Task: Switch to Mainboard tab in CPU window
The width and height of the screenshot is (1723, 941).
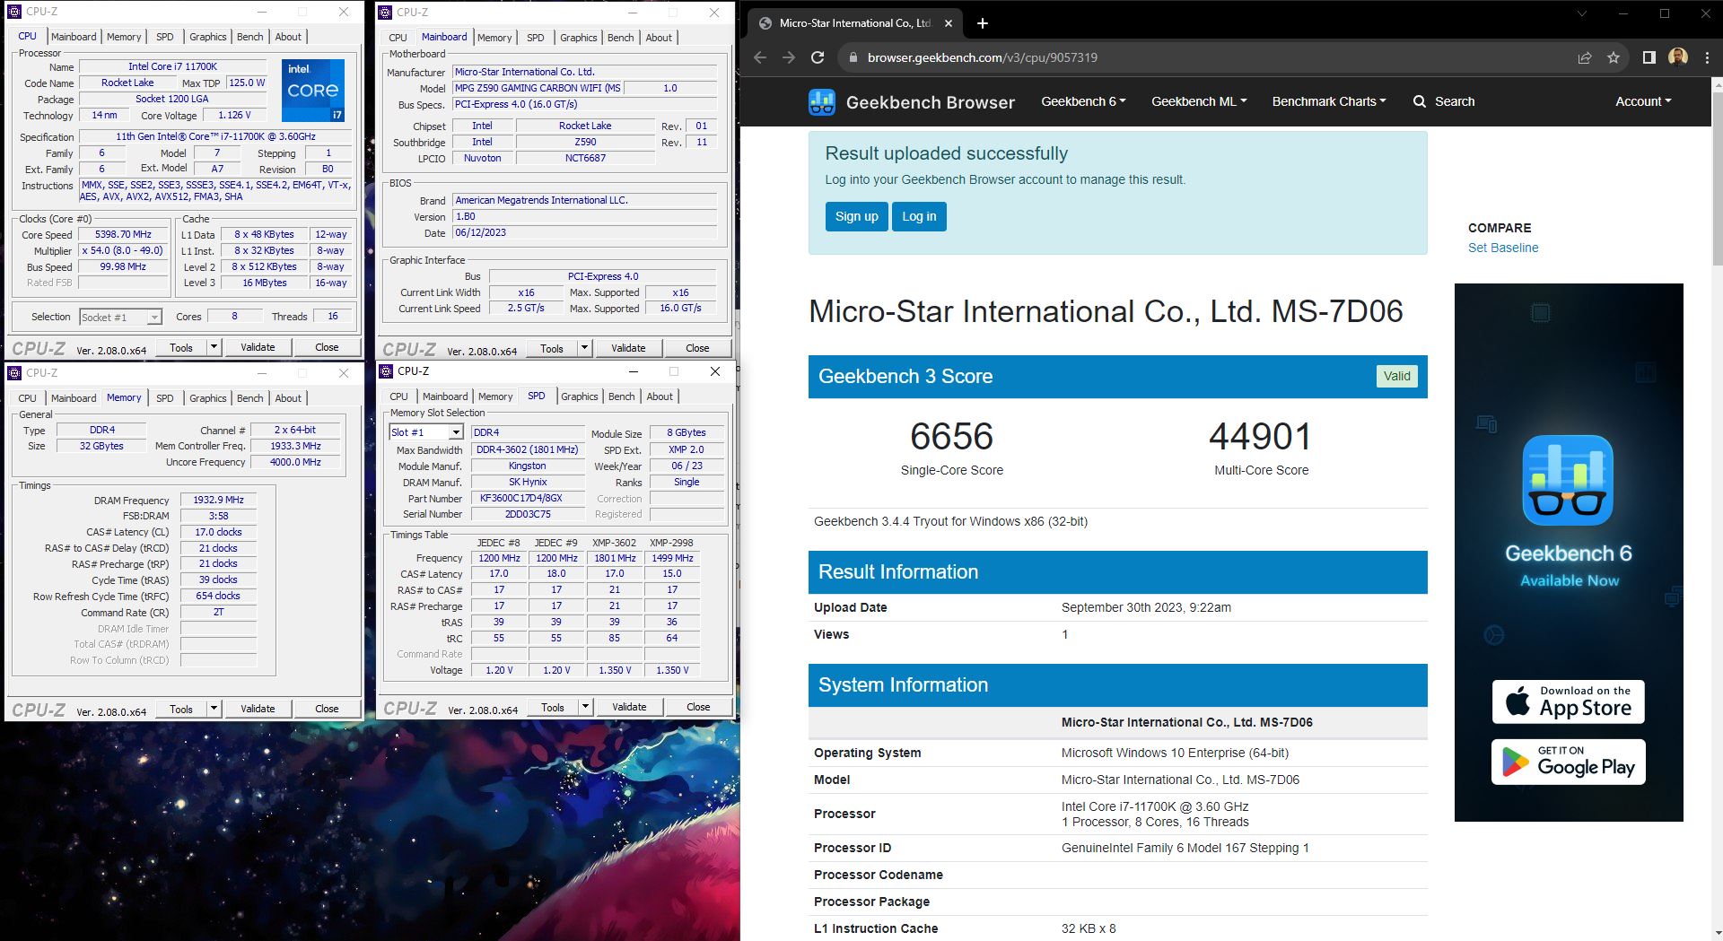Action: (x=74, y=37)
